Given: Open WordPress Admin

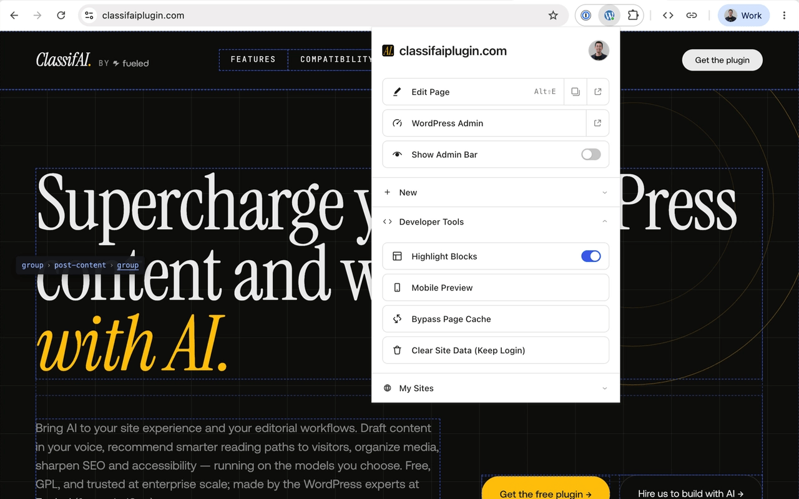Looking at the screenshot, I should coord(484,123).
